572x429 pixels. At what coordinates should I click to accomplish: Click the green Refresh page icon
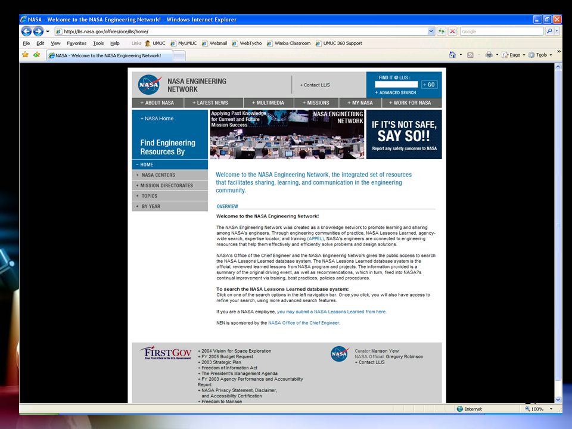pyautogui.click(x=442, y=32)
